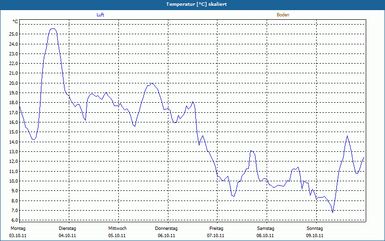Click the Mittwoch day label
The image size is (385, 241).
coord(117,228)
